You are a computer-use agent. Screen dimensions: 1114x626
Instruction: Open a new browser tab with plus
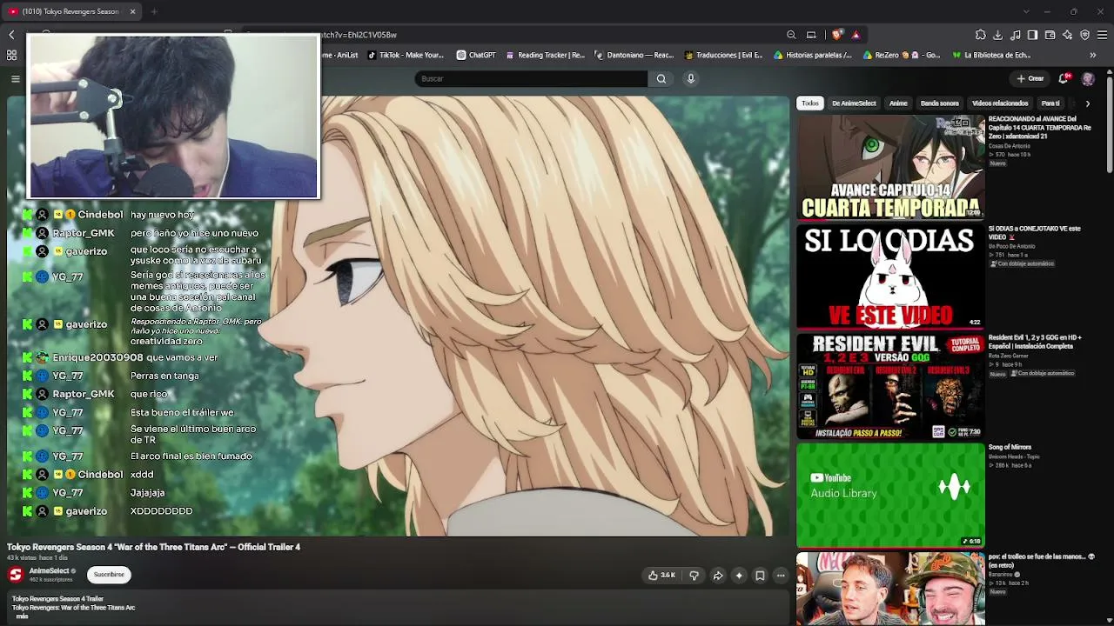(x=154, y=11)
